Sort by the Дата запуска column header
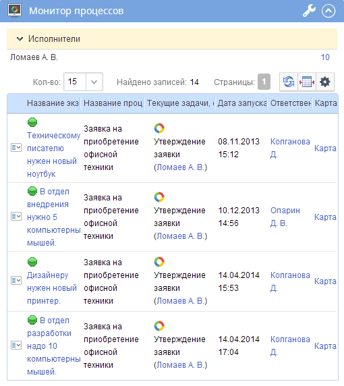Image resolution: width=344 pixels, height=386 pixels. tap(241, 103)
